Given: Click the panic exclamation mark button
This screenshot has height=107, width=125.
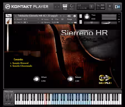Looking at the screenshot, I should click(x=91, y=7).
